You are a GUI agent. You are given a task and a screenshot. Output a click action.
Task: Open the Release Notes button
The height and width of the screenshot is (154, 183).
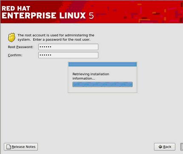pos(21,147)
